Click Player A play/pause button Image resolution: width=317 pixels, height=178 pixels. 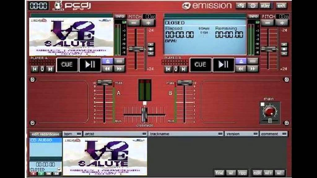(x=90, y=65)
